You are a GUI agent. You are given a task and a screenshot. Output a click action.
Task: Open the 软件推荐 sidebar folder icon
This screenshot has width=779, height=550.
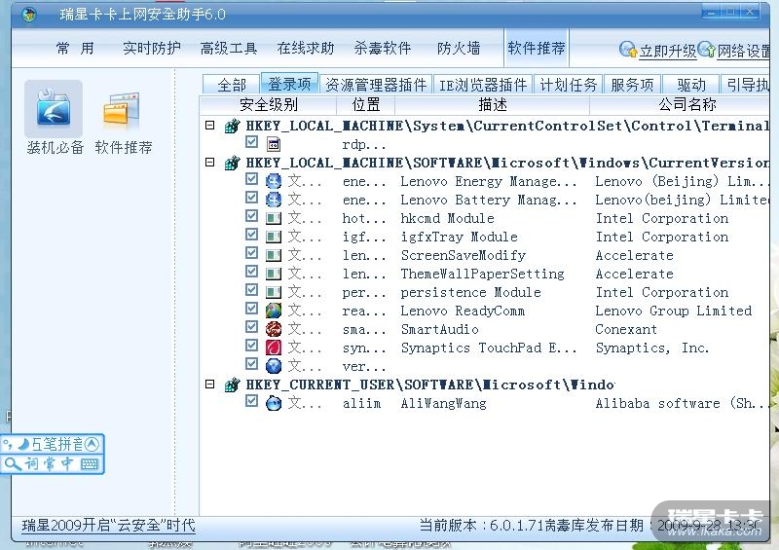point(122,111)
